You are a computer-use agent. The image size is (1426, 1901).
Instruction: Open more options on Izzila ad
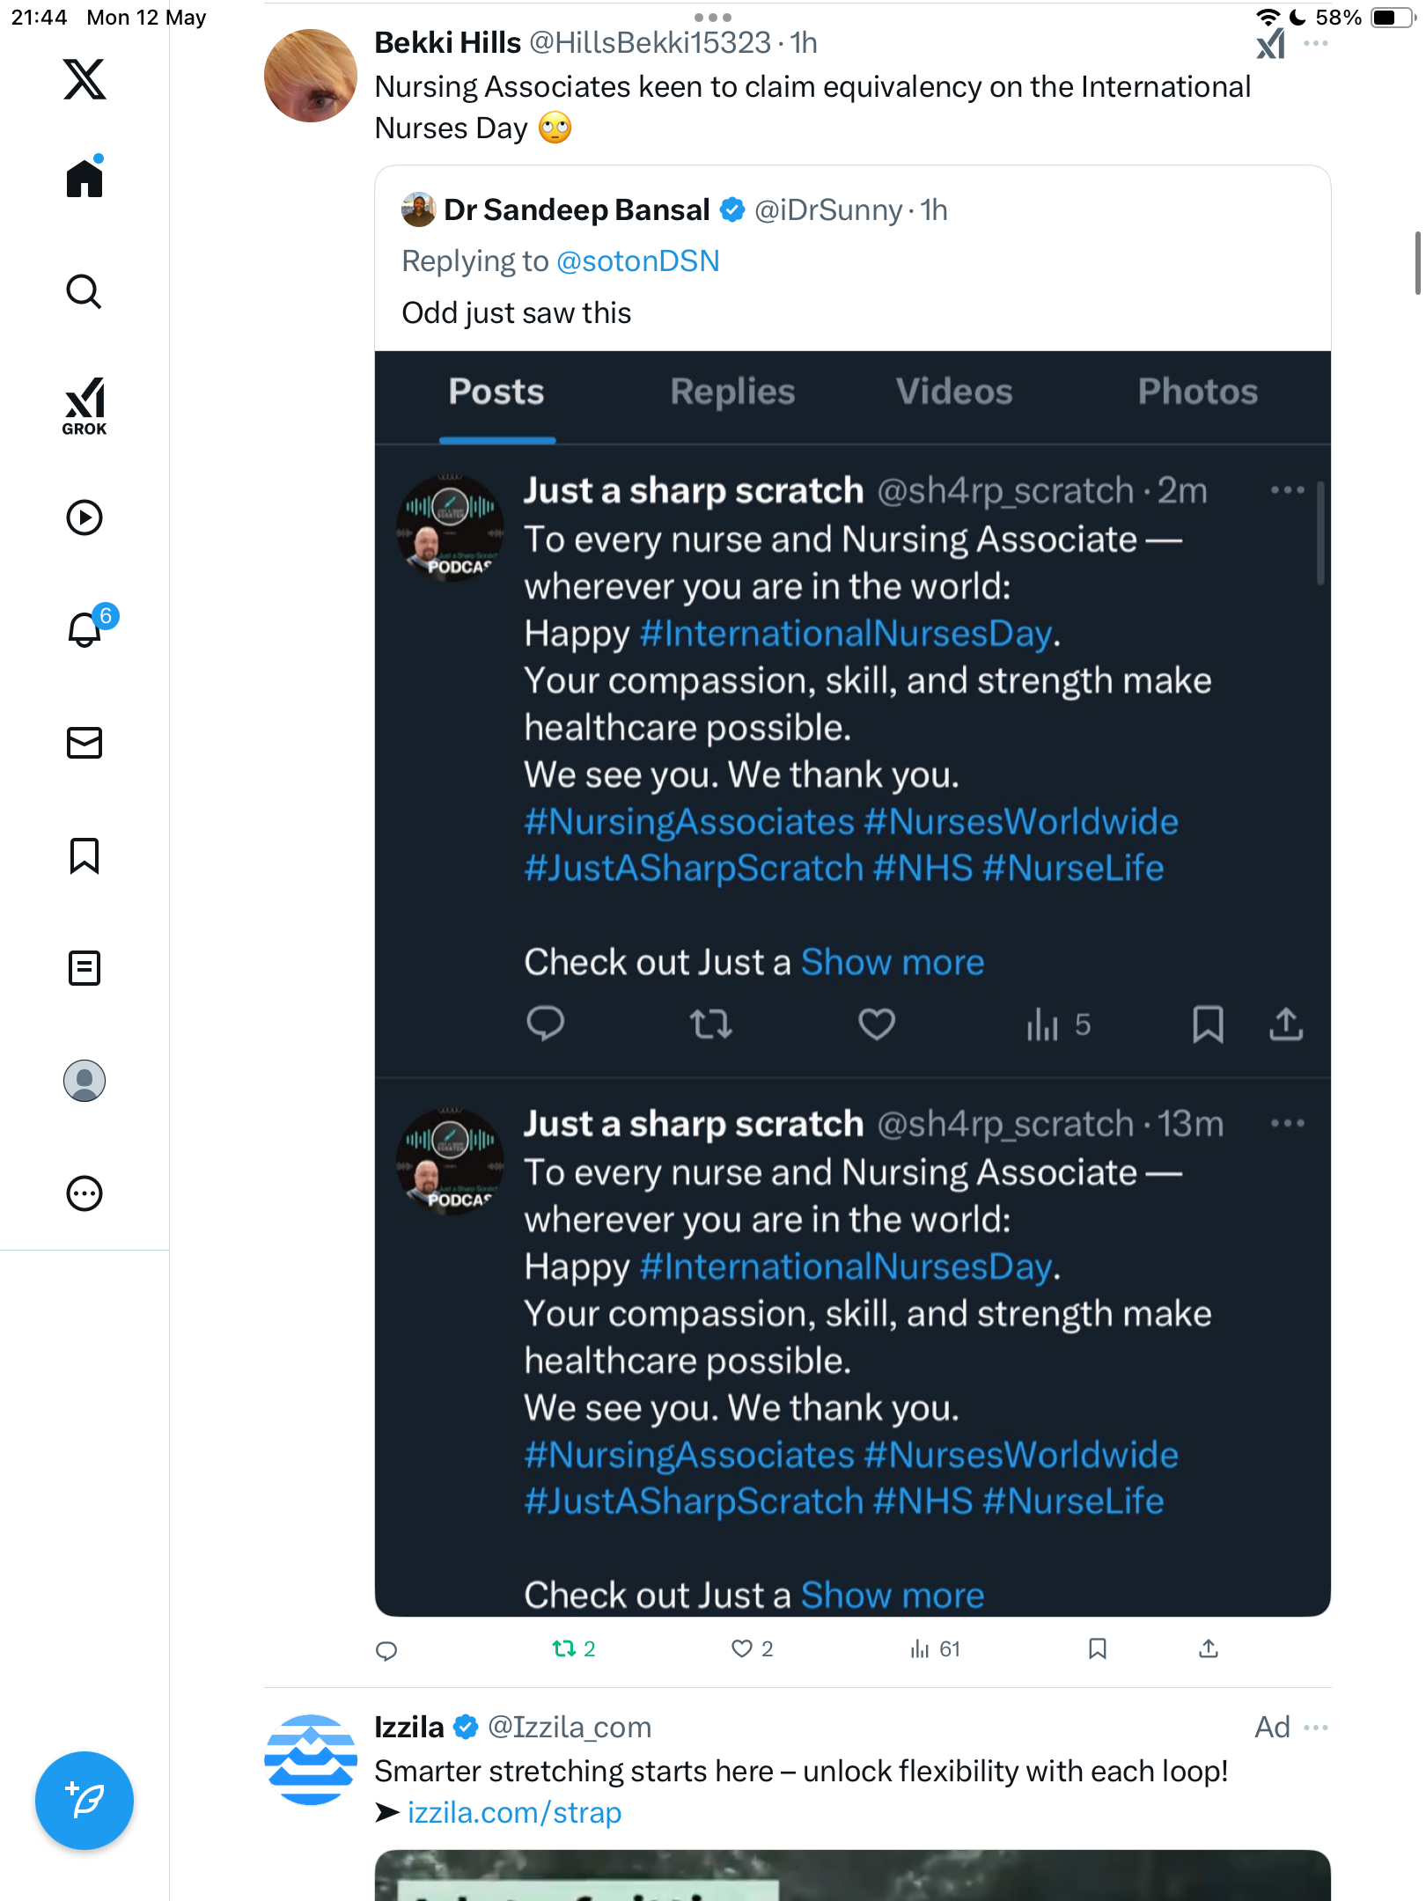click(1316, 1728)
